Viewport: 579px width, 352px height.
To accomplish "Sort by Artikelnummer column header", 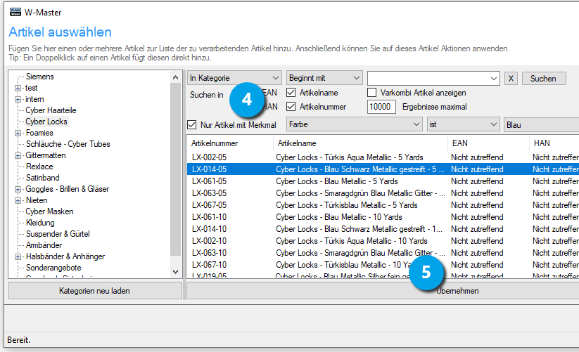I will 229,143.
